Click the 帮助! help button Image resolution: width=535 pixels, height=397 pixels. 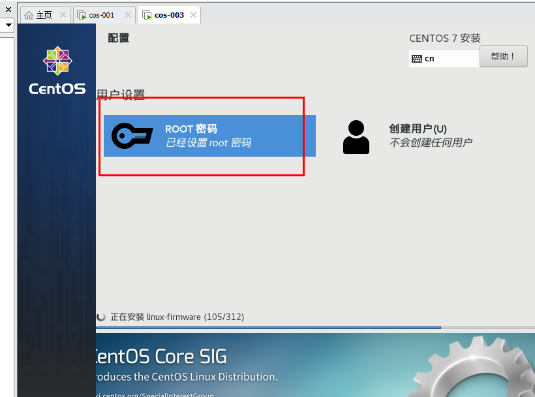click(503, 56)
